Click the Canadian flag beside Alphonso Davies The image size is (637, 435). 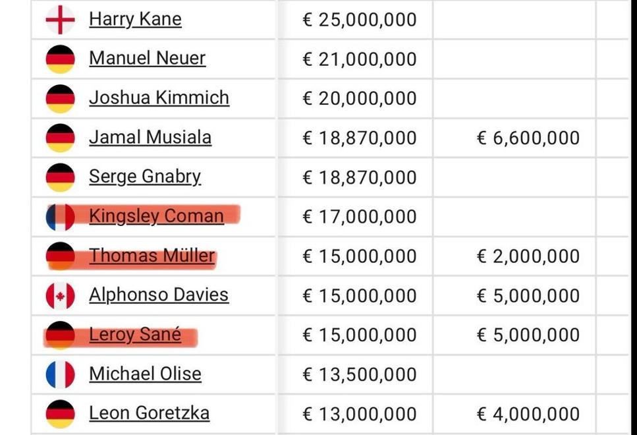point(60,295)
